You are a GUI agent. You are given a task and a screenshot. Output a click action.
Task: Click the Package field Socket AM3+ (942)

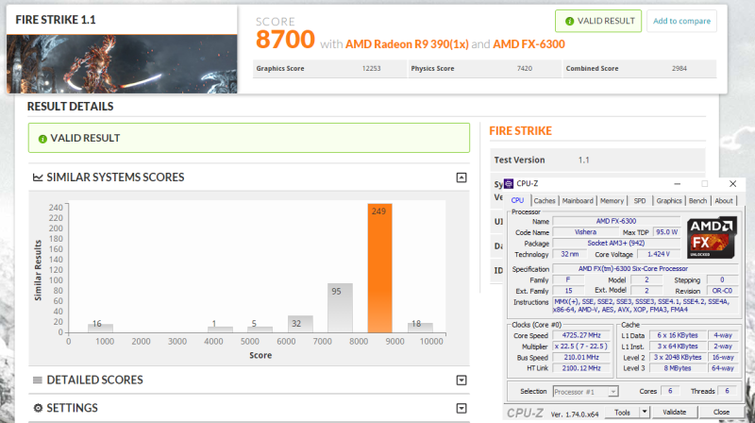(x=616, y=244)
